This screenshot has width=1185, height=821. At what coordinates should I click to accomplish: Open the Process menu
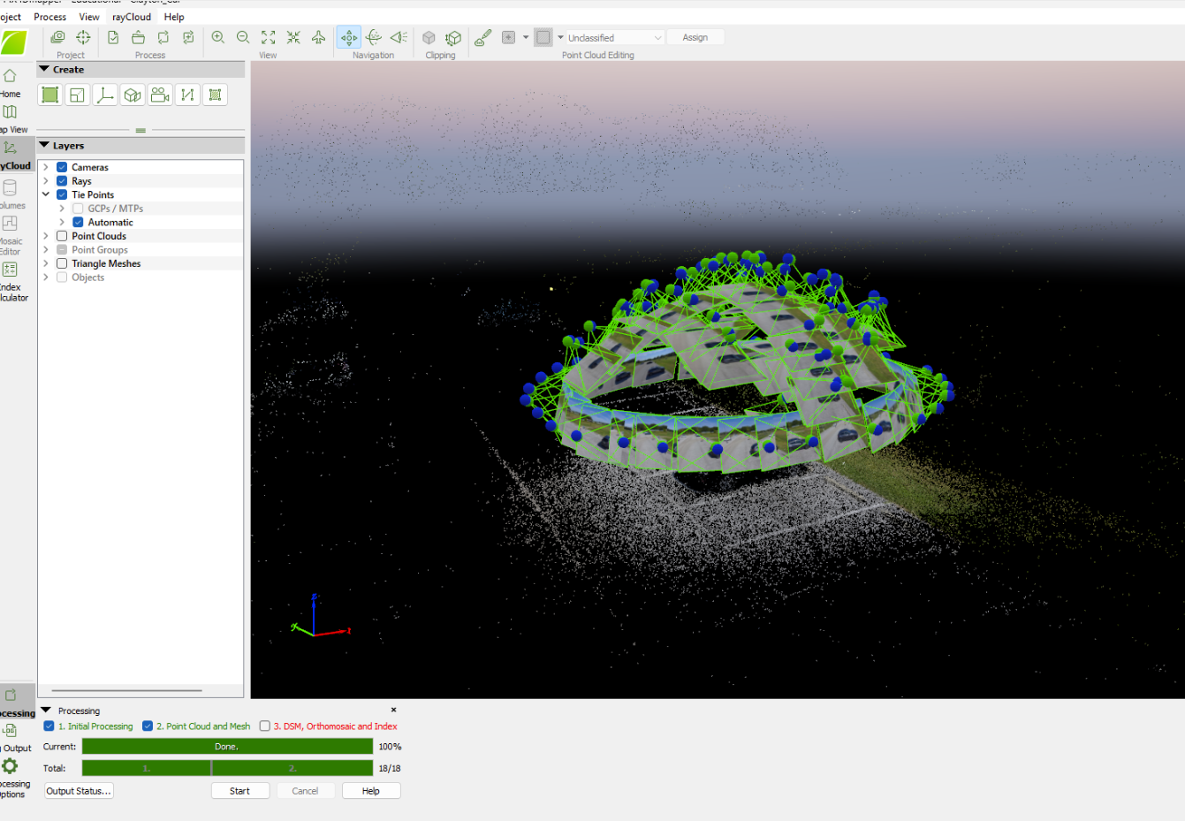pyautogui.click(x=49, y=17)
